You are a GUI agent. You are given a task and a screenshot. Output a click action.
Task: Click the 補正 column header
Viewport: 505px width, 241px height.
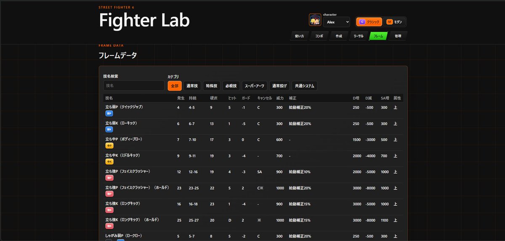coord(293,98)
